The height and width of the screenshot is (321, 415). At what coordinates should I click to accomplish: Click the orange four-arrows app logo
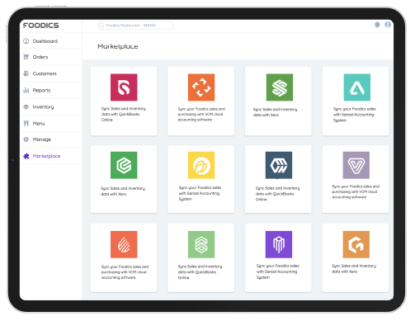click(x=201, y=87)
